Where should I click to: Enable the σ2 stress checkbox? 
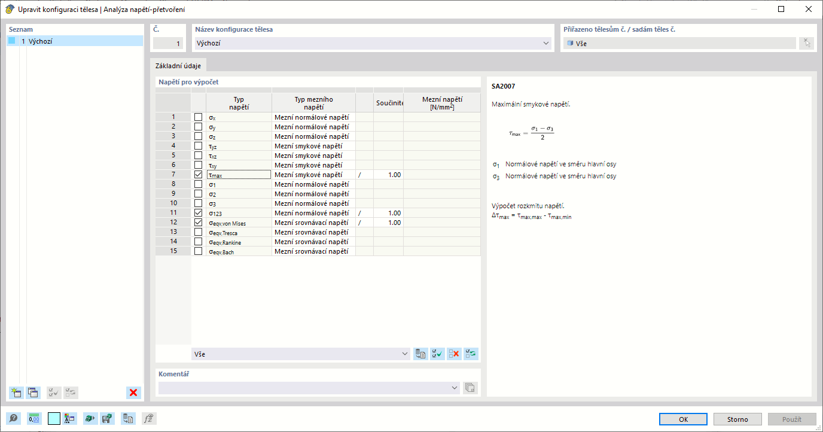point(199,194)
